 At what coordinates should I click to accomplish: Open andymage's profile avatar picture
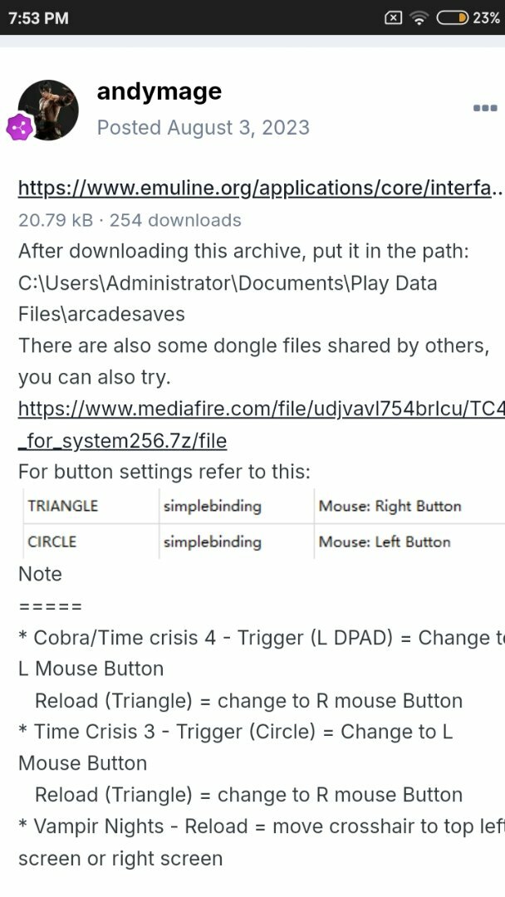tap(49, 110)
